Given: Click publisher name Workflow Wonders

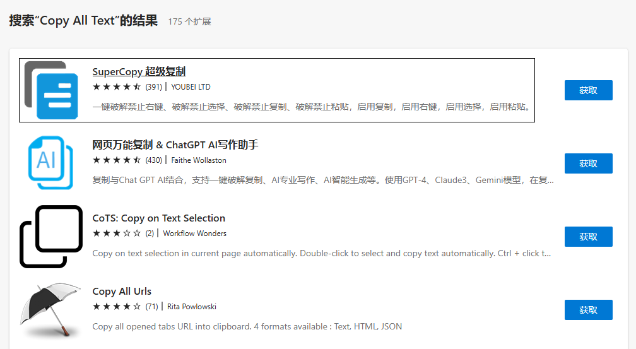Looking at the screenshot, I should 195,234.
